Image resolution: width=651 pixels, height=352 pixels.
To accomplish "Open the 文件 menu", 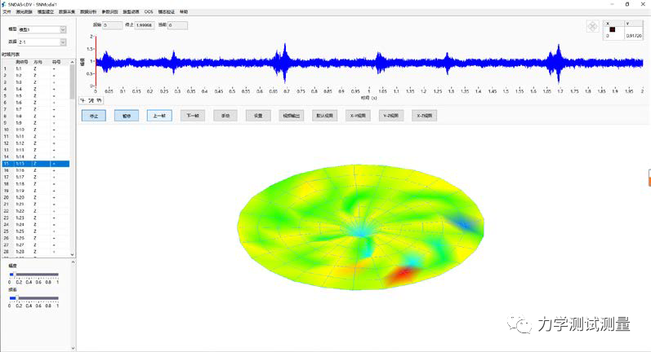I will (x=7, y=12).
